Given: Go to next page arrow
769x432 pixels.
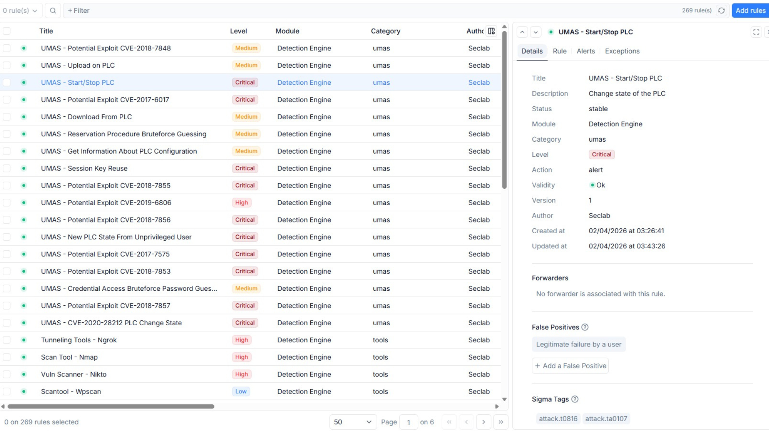Looking at the screenshot, I should (483, 422).
